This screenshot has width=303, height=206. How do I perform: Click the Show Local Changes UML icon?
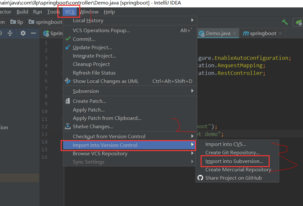pos(68,81)
